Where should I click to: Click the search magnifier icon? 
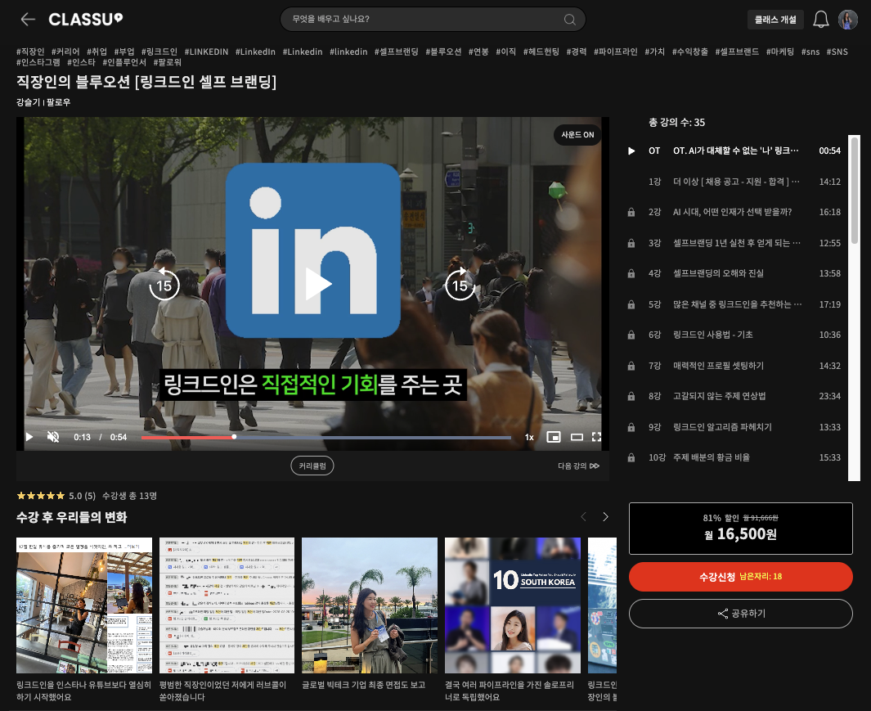pos(569,20)
